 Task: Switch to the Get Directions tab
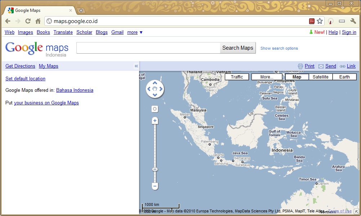pos(20,66)
